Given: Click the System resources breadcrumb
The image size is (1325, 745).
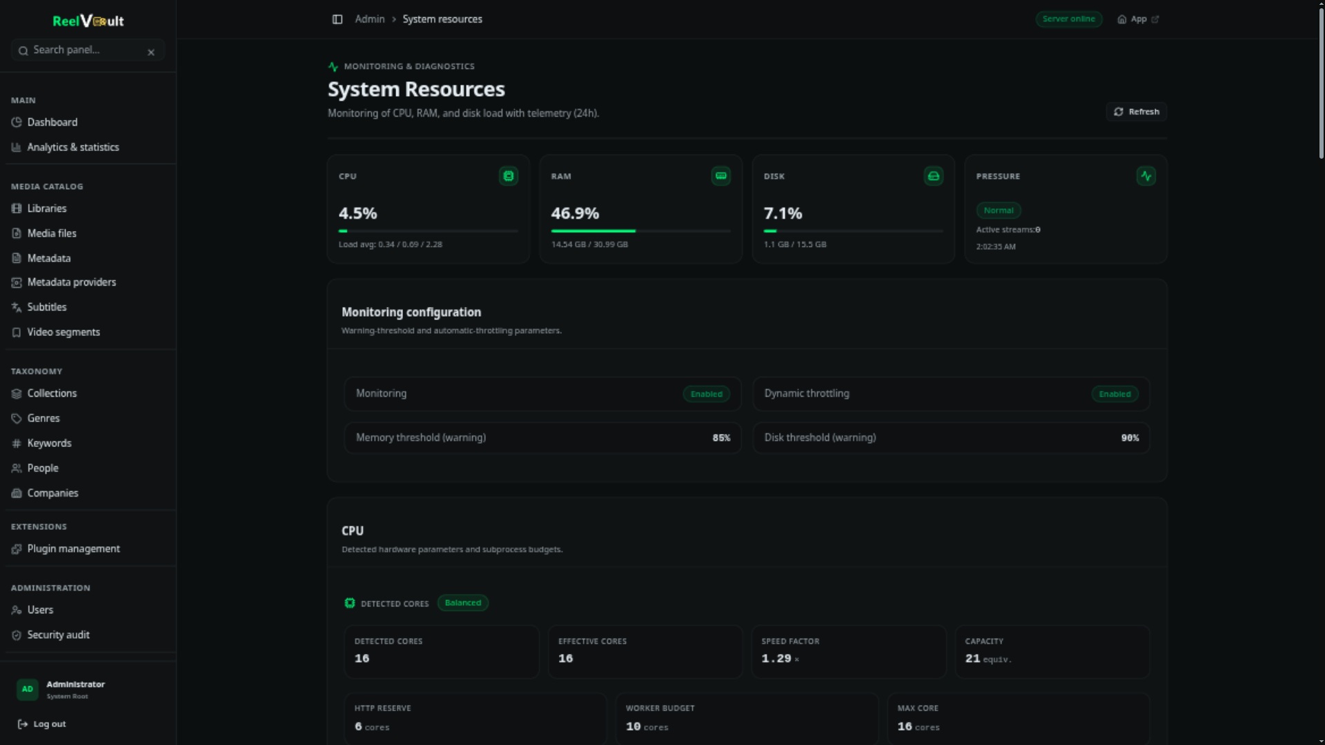Looking at the screenshot, I should point(442,19).
